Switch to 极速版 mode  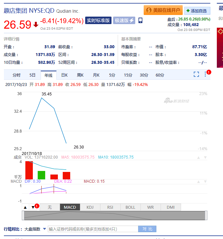[x=124, y=20]
